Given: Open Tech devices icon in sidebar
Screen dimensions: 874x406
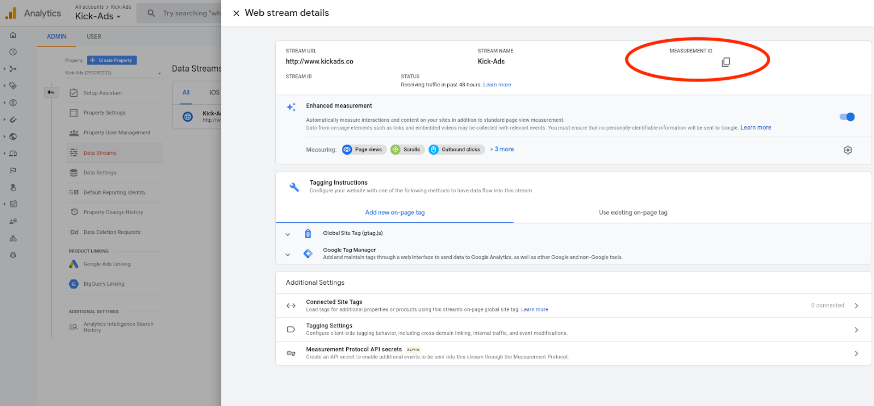Looking at the screenshot, I should (13, 154).
